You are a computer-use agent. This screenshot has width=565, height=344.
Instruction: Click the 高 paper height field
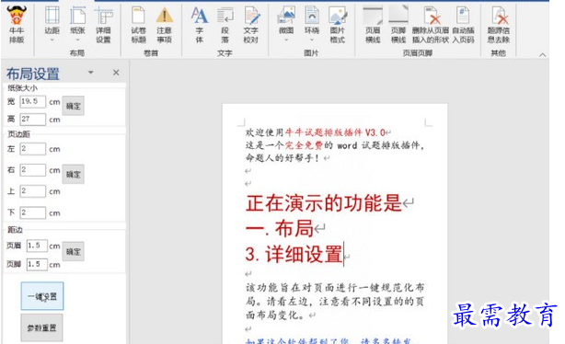coord(33,120)
